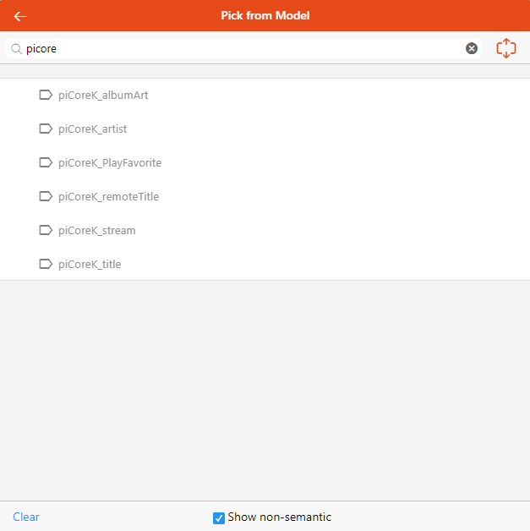Select the piCoreK_stream item

tap(96, 230)
